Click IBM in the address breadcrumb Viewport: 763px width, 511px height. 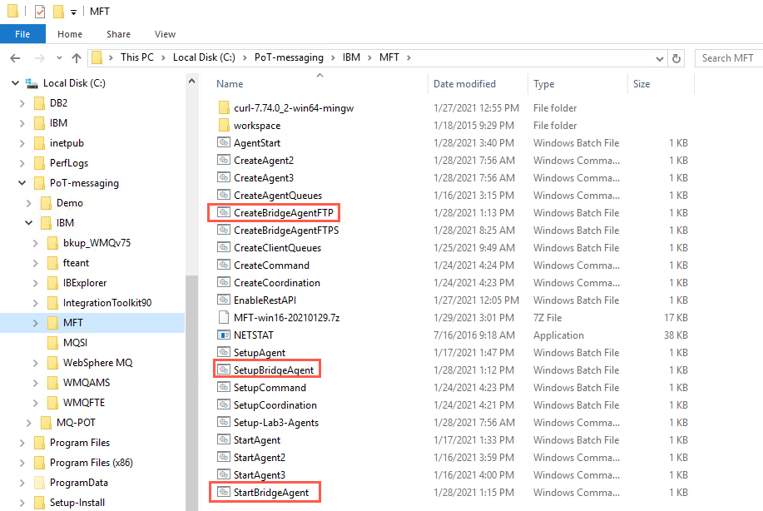click(x=351, y=57)
